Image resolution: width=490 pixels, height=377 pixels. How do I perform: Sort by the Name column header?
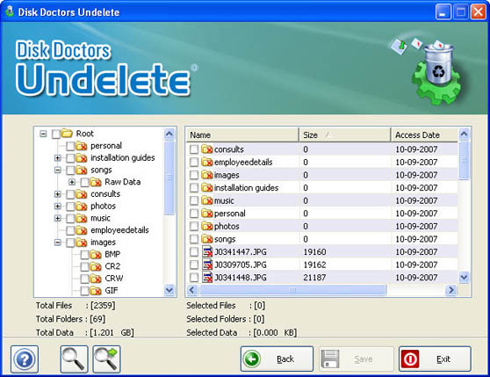tap(242, 135)
